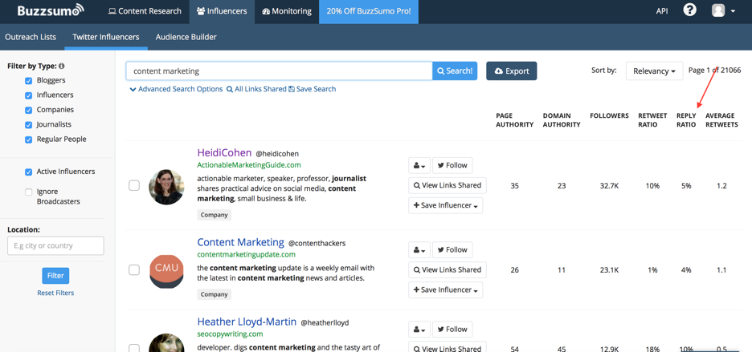Expand Advanced Search Options
Image resolution: width=752 pixels, height=352 pixels.
click(176, 89)
